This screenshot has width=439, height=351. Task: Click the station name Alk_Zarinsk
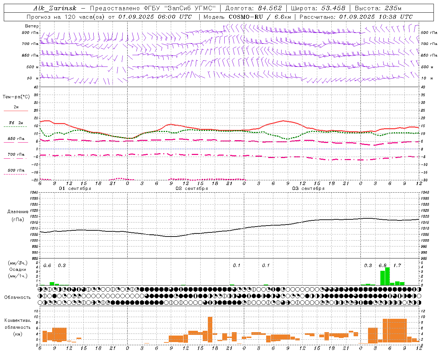click(x=55, y=8)
